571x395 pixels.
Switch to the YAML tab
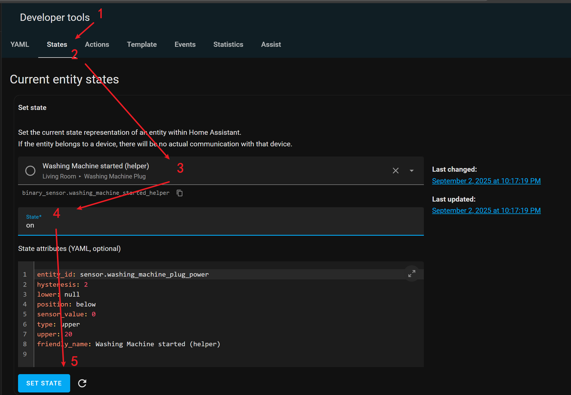point(20,44)
